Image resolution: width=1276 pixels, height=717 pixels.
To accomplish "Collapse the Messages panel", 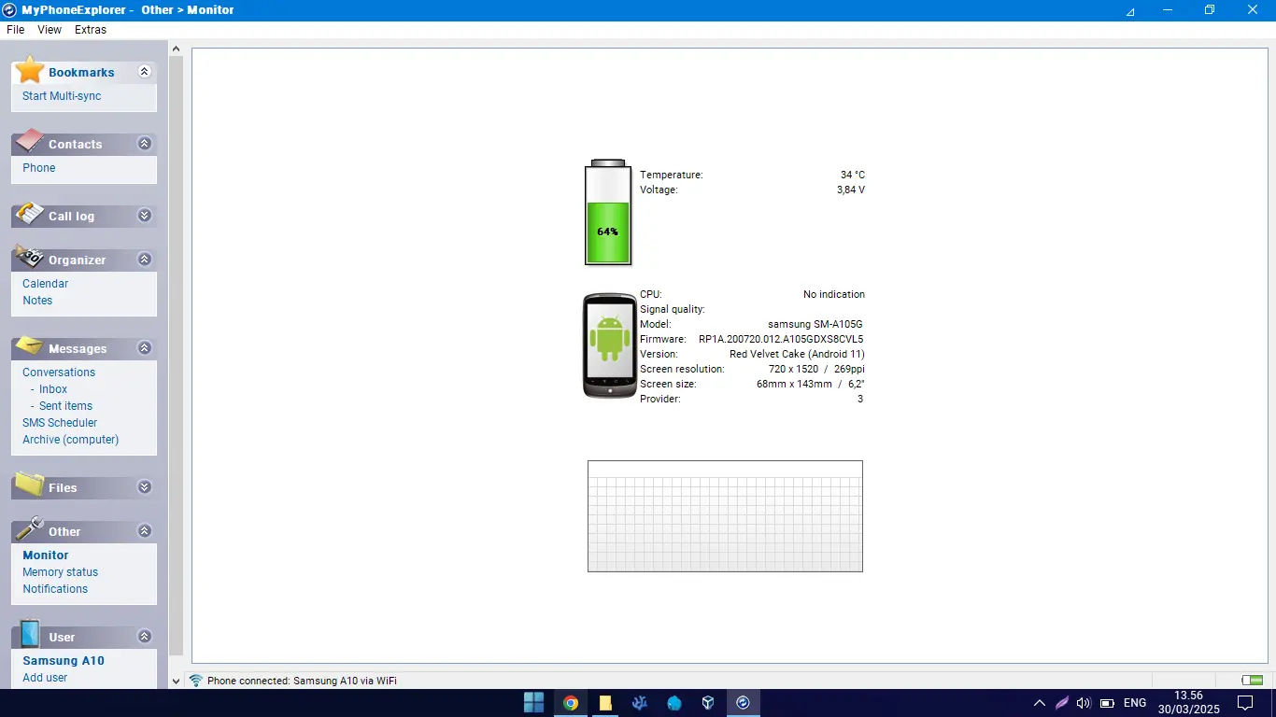I will (144, 348).
